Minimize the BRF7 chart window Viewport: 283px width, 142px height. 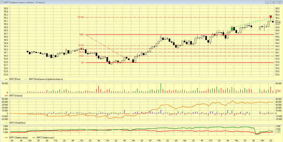pos(268,2)
